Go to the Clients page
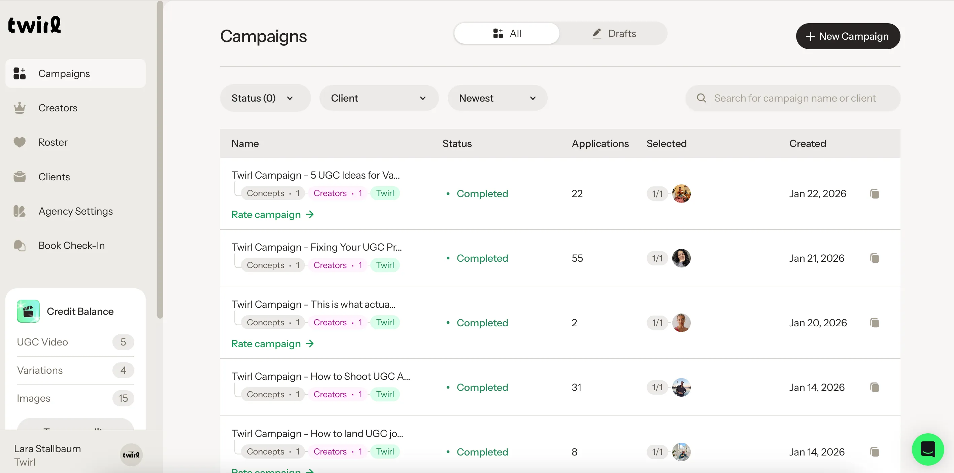Viewport: 954px width, 473px height. (x=54, y=177)
